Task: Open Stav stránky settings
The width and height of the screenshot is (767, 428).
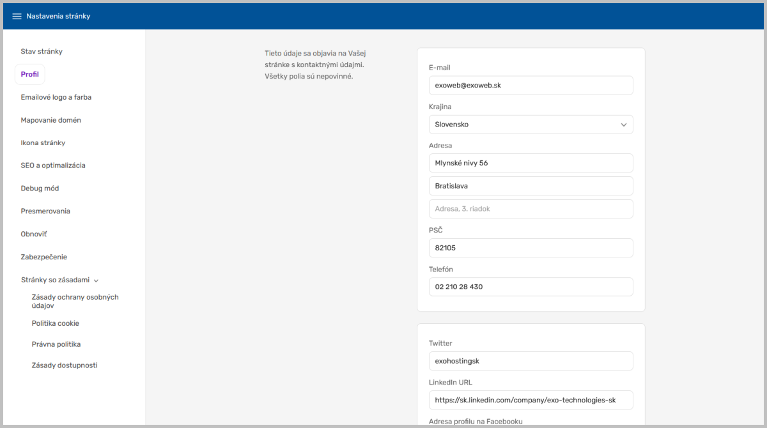Action: coord(42,51)
